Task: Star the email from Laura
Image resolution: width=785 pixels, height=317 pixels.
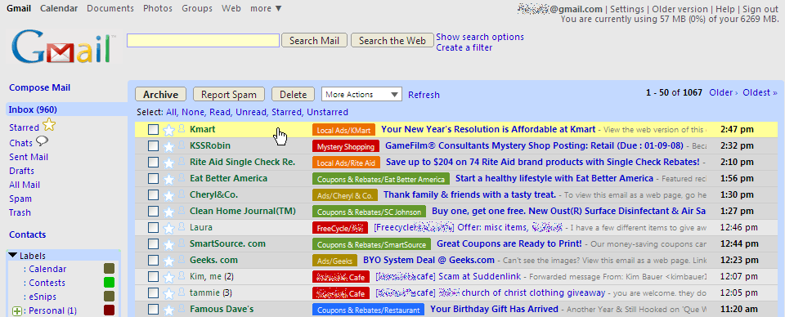Action: click(x=169, y=228)
